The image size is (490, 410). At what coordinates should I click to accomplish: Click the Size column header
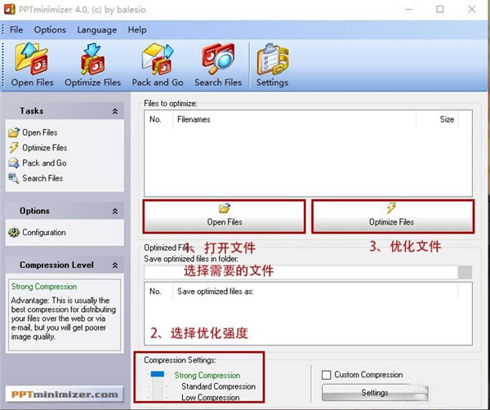pyautogui.click(x=437, y=119)
